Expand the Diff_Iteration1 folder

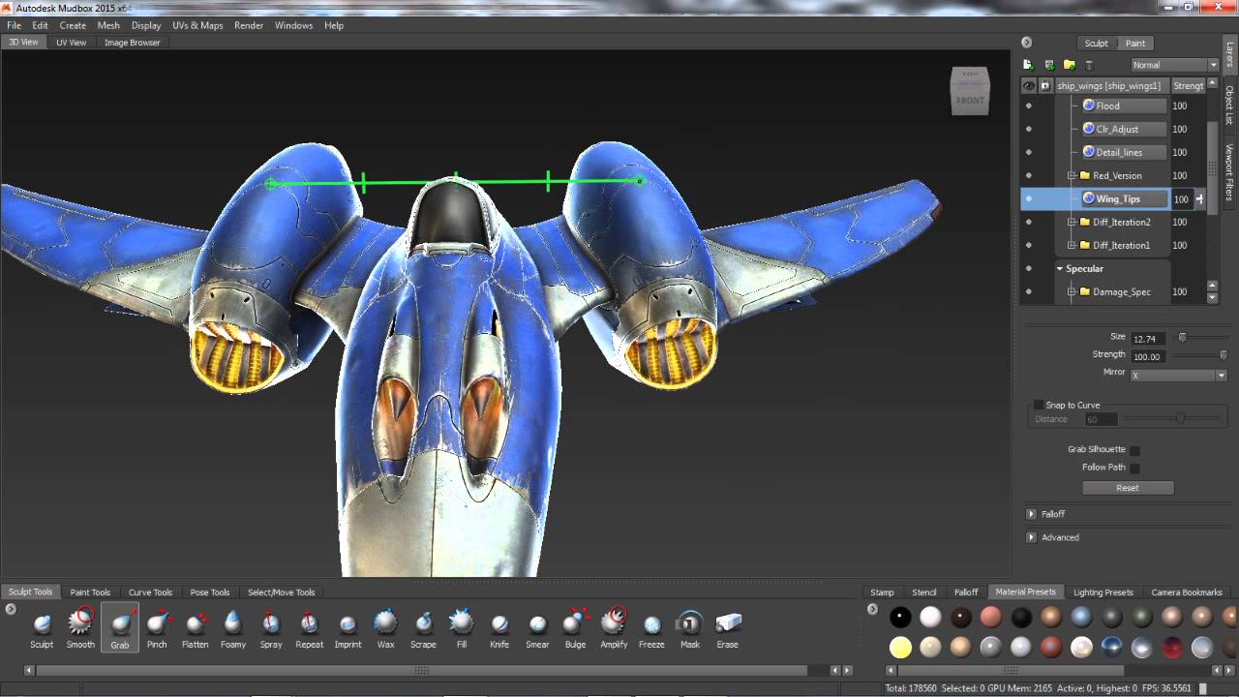pos(1072,245)
